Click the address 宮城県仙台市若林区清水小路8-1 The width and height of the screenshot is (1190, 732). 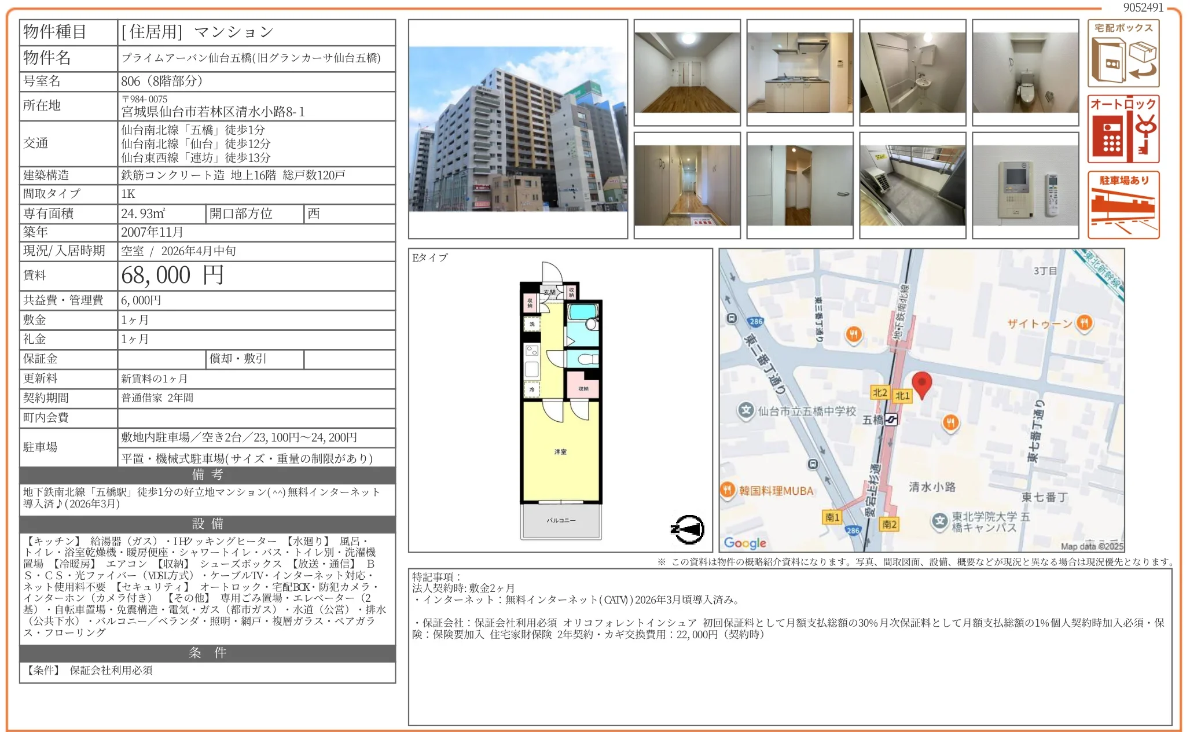(213, 112)
